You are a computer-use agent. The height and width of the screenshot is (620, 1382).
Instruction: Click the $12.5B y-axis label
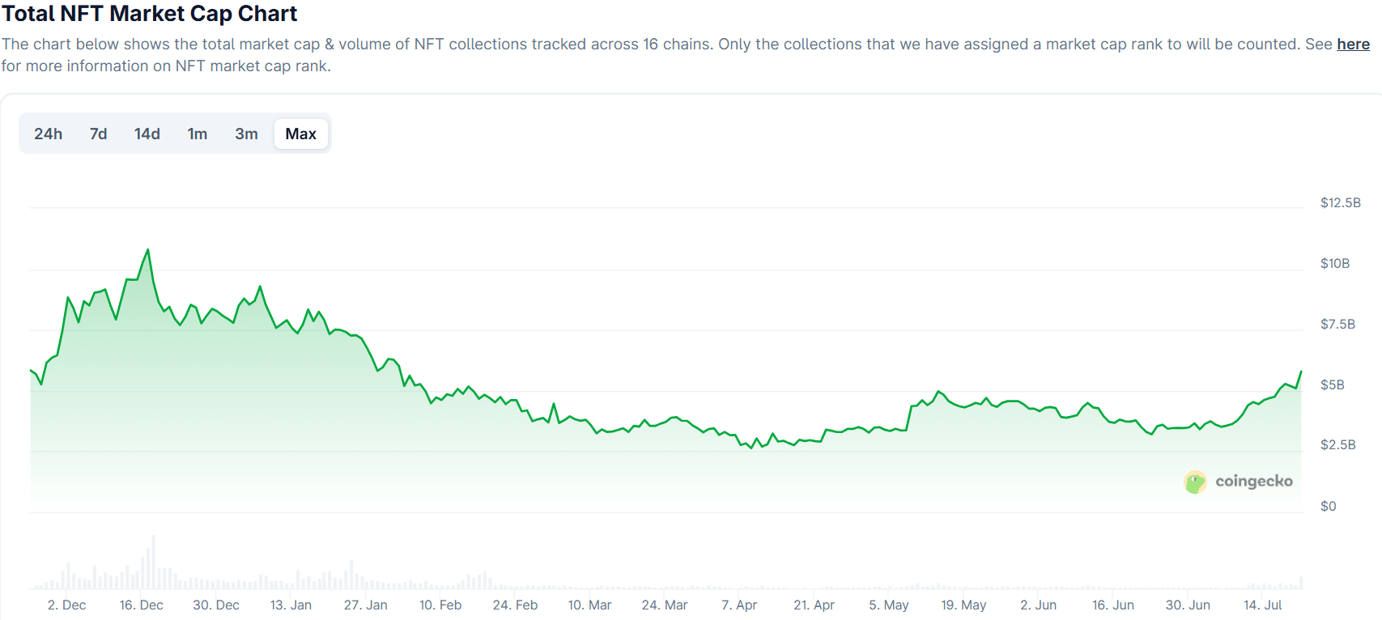click(1340, 203)
